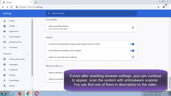The width and height of the screenshot is (171, 96).
Task: Open Privacy and security in the sidebar
Action: (17, 59)
